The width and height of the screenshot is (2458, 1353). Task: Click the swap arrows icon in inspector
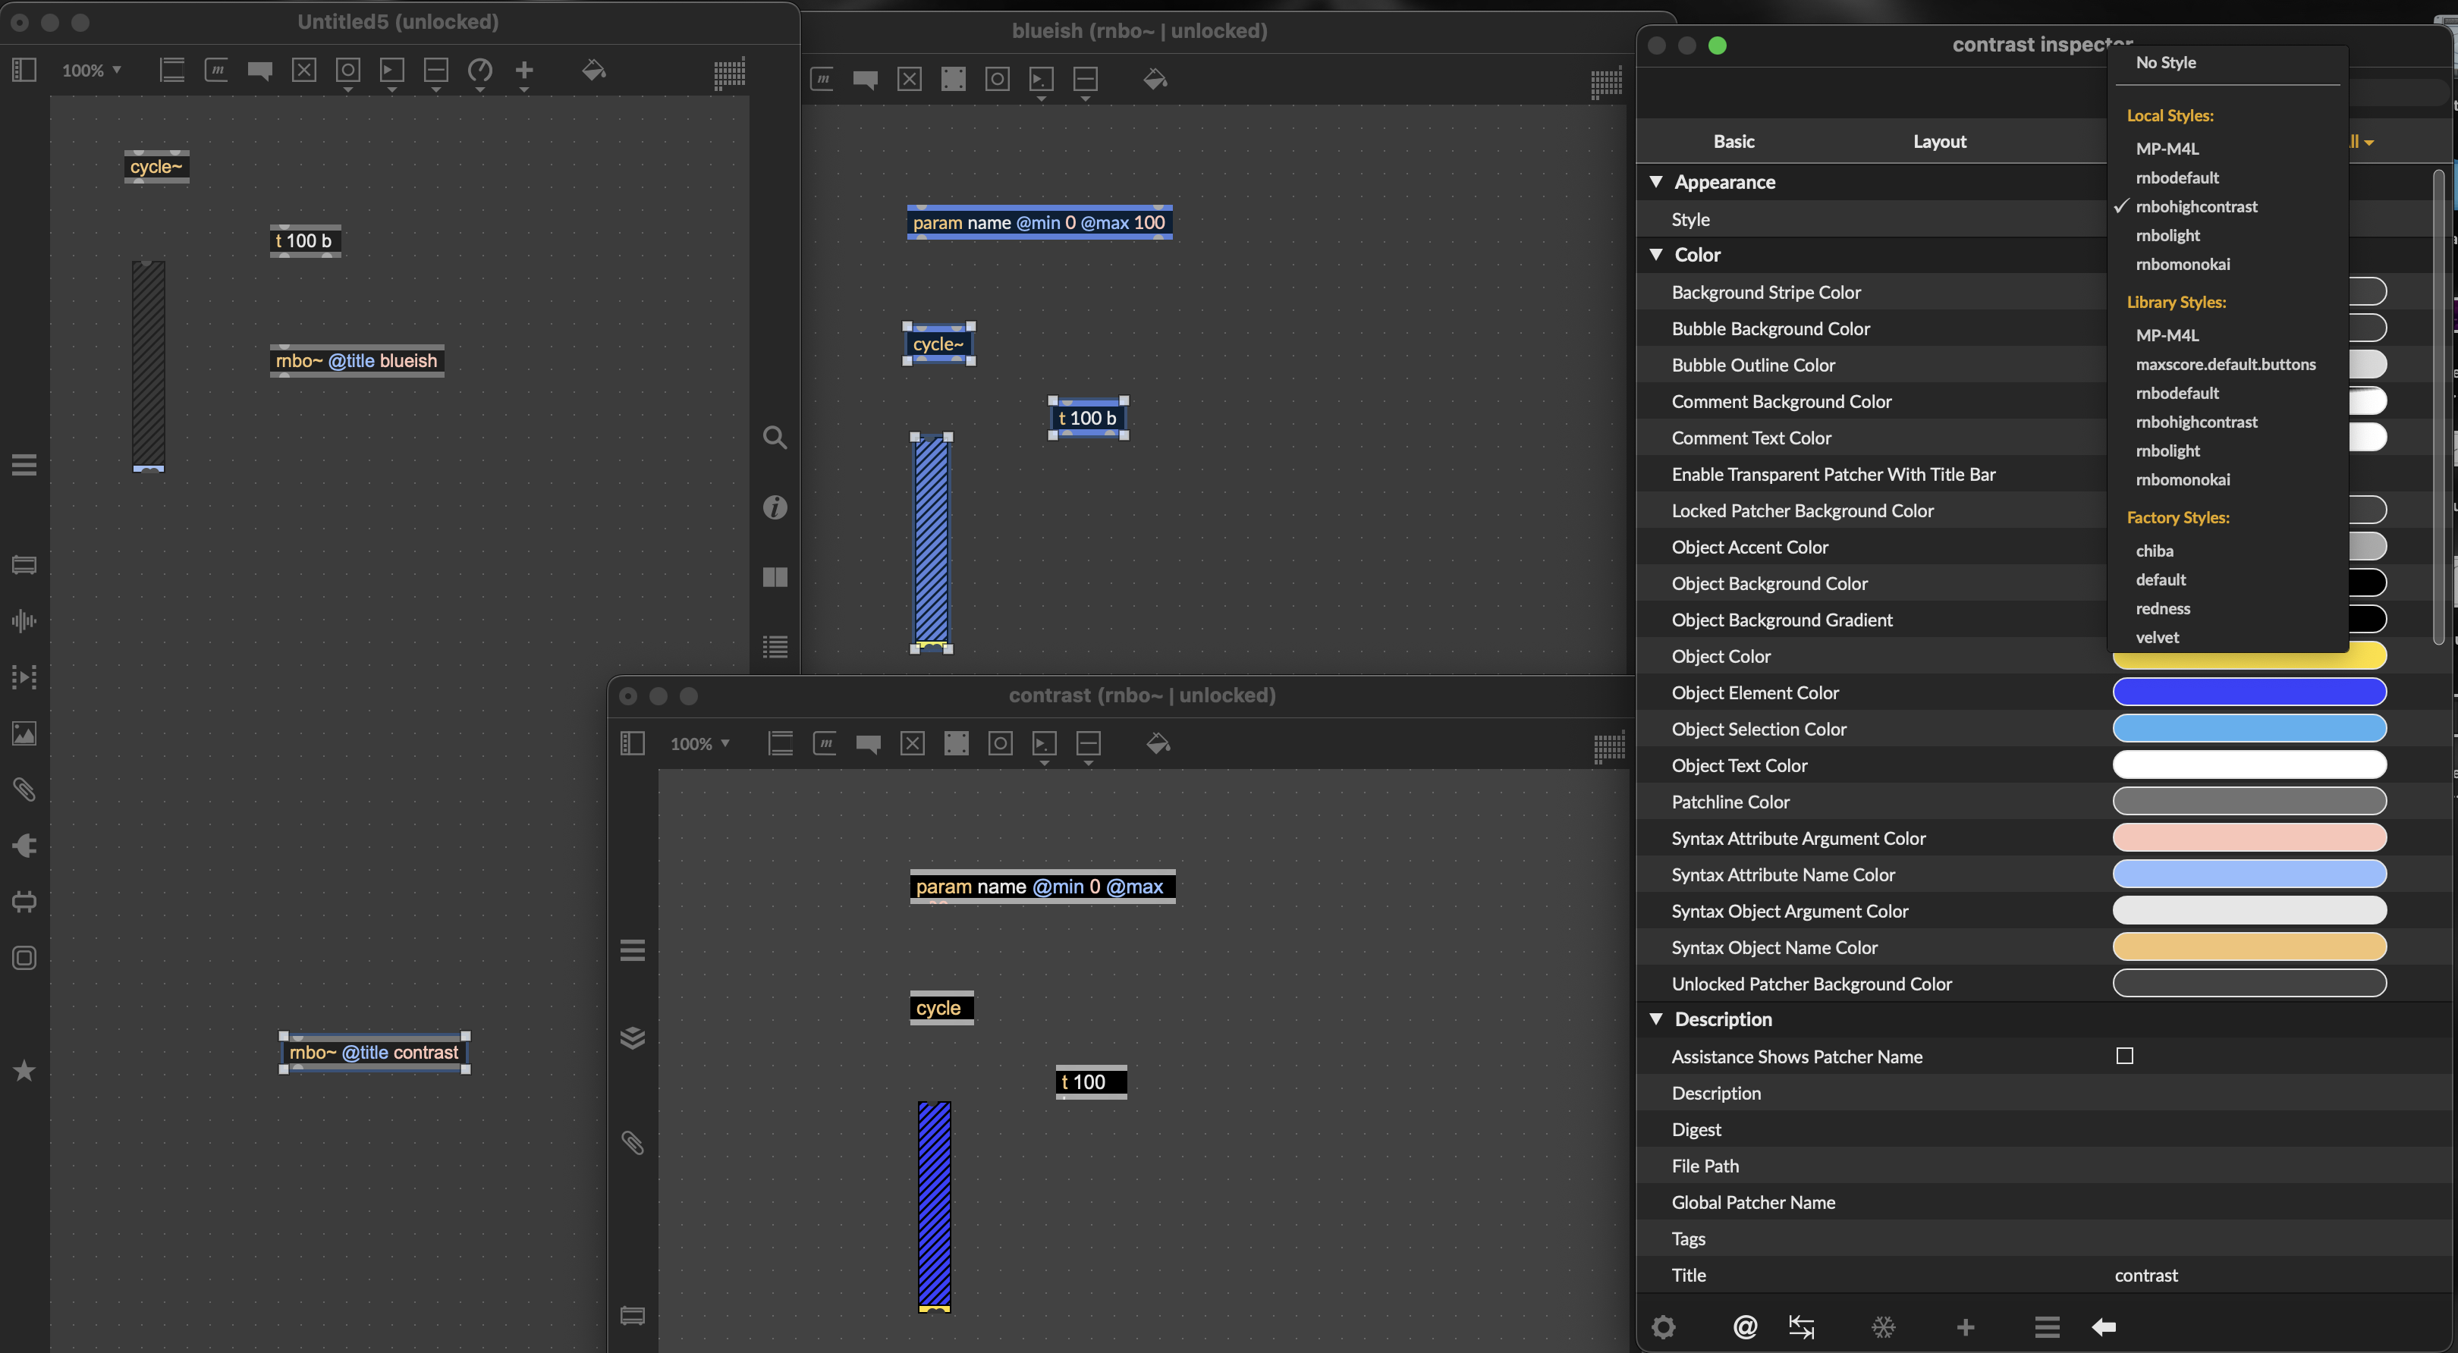coord(1800,1326)
